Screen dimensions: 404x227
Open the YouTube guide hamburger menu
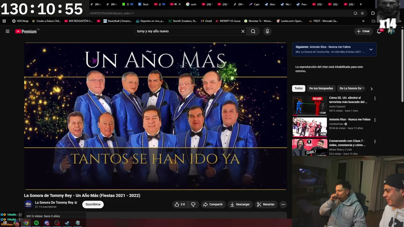click(x=8, y=31)
